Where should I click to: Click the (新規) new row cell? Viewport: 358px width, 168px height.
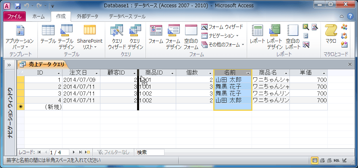[x=44, y=107]
